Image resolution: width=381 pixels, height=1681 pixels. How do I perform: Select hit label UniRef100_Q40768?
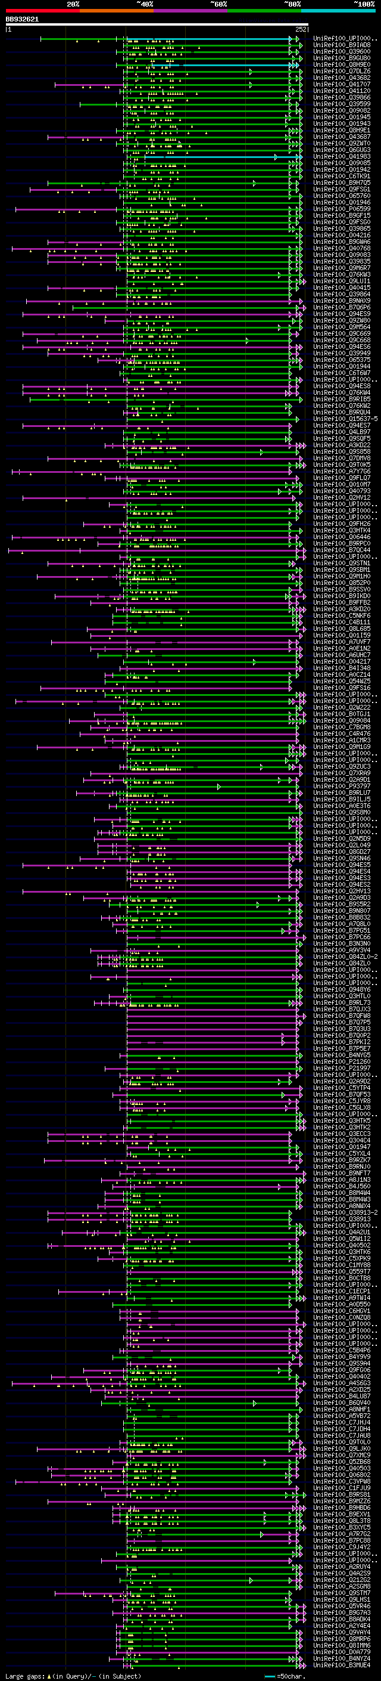(x=342, y=248)
